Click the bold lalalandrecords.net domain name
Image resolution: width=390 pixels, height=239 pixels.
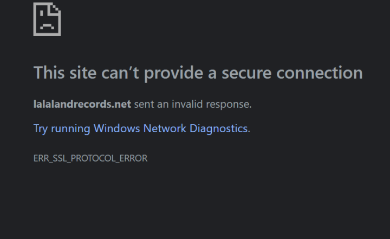[82, 104]
